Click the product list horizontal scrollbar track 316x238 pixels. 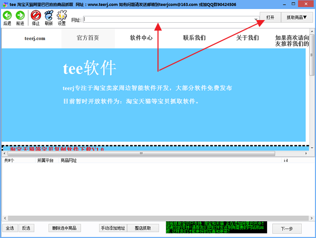158,218
